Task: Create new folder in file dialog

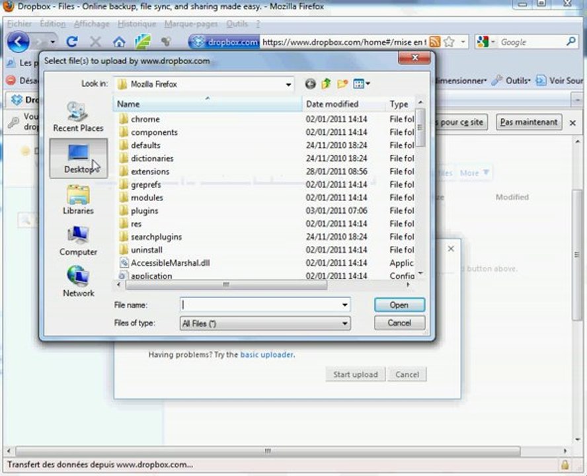Action: 342,84
